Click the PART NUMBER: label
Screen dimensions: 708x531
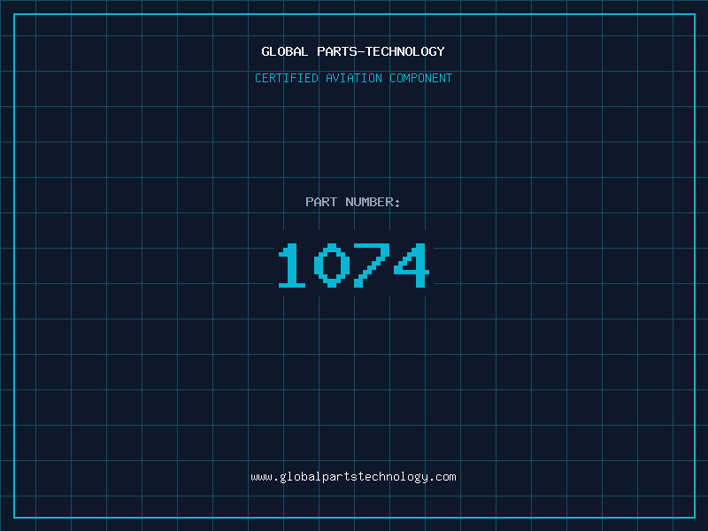pos(353,202)
